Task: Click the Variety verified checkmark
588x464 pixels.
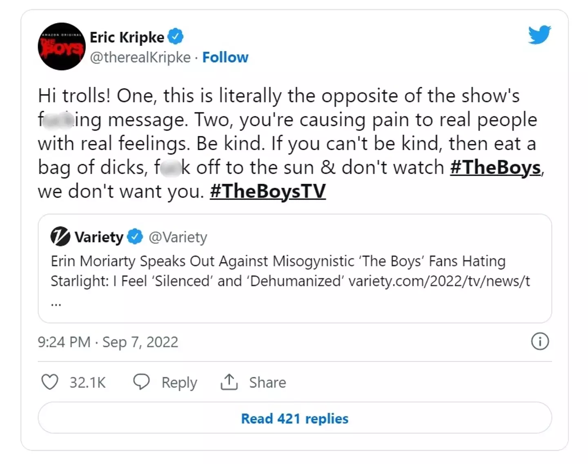Action: [135, 237]
